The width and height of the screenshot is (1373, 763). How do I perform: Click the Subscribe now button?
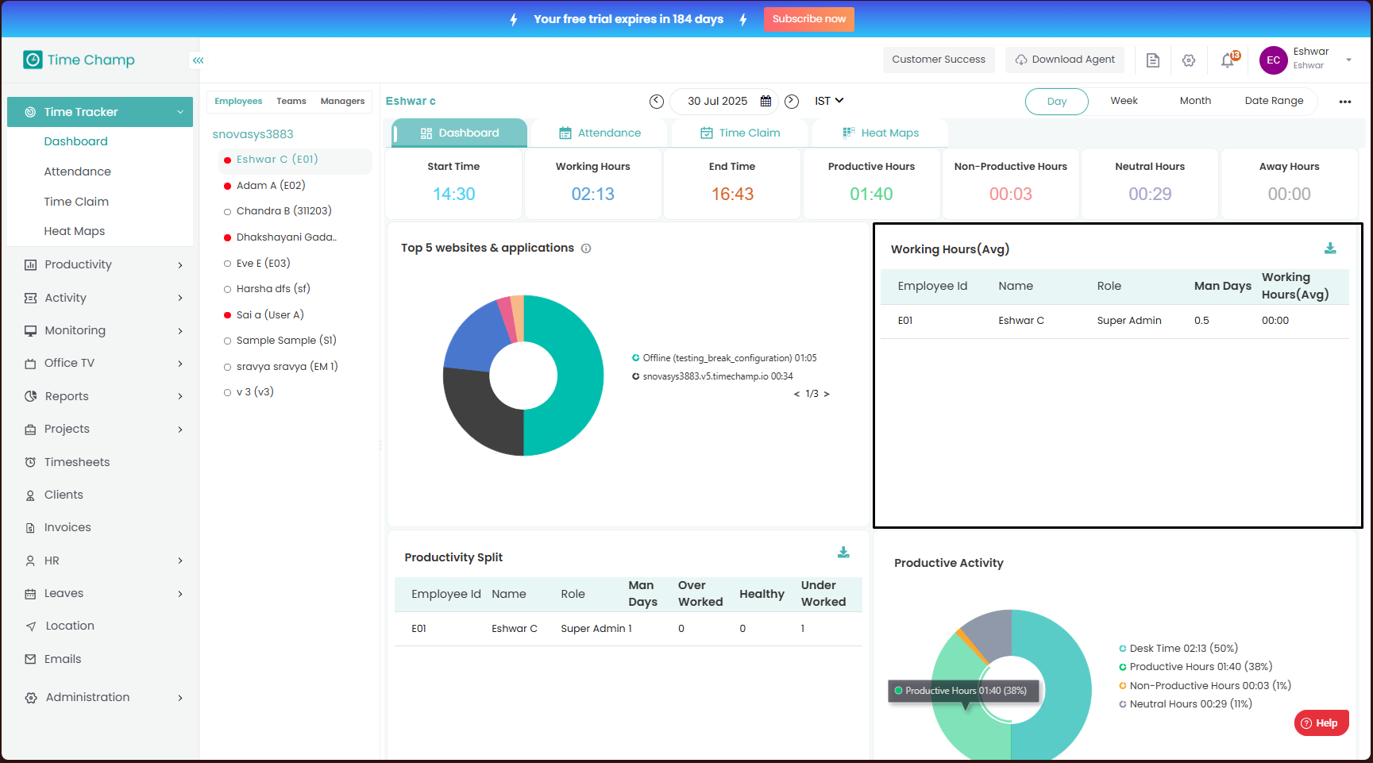pyautogui.click(x=808, y=19)
